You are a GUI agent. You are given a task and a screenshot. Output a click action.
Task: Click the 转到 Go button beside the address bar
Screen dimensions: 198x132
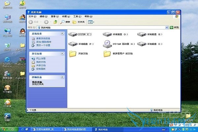click(x=174, y=27)
